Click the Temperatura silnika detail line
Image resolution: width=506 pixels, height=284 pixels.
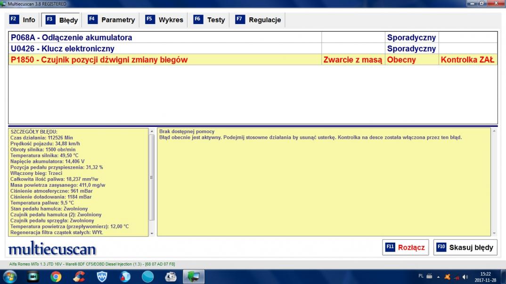44,156
